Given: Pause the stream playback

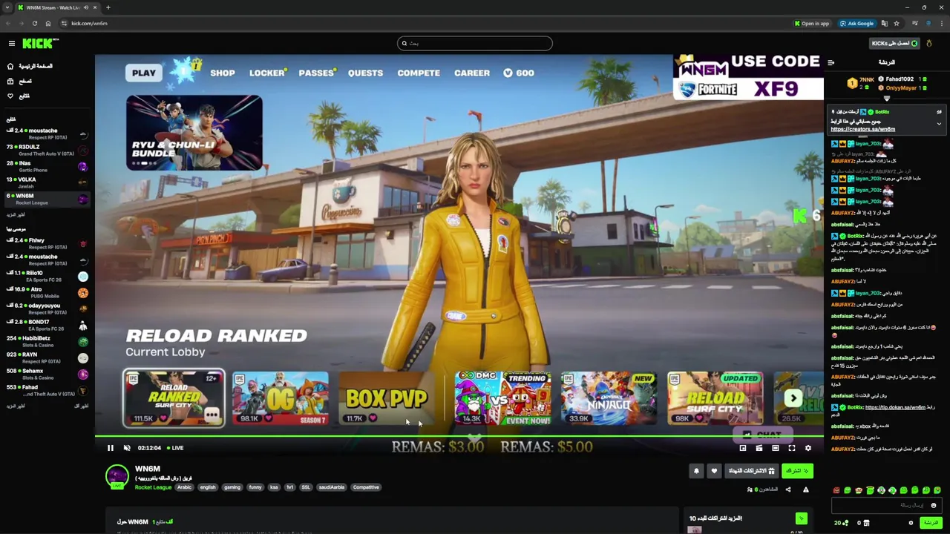Looking at the screenshot, I should coord(111,448).
